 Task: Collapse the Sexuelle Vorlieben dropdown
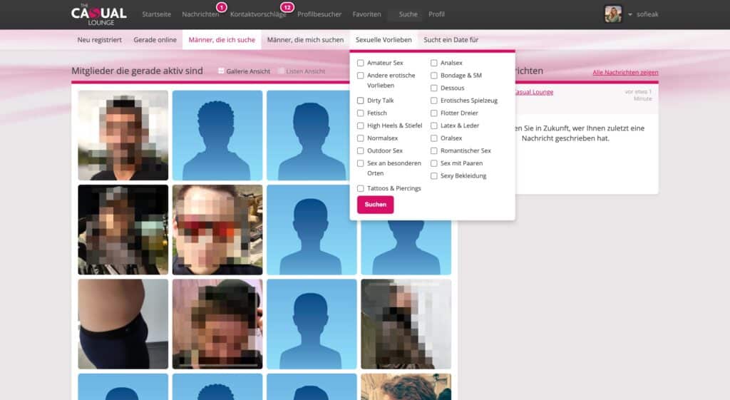pos(384,40)
